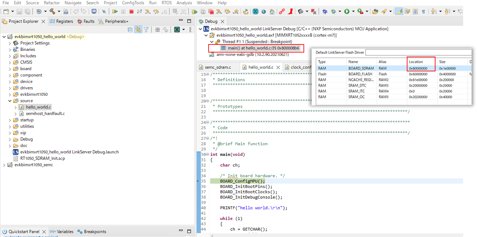The image size is (477, 237).
Task: Select the BOARD_FLASH row in memory table
Action: 394,74
